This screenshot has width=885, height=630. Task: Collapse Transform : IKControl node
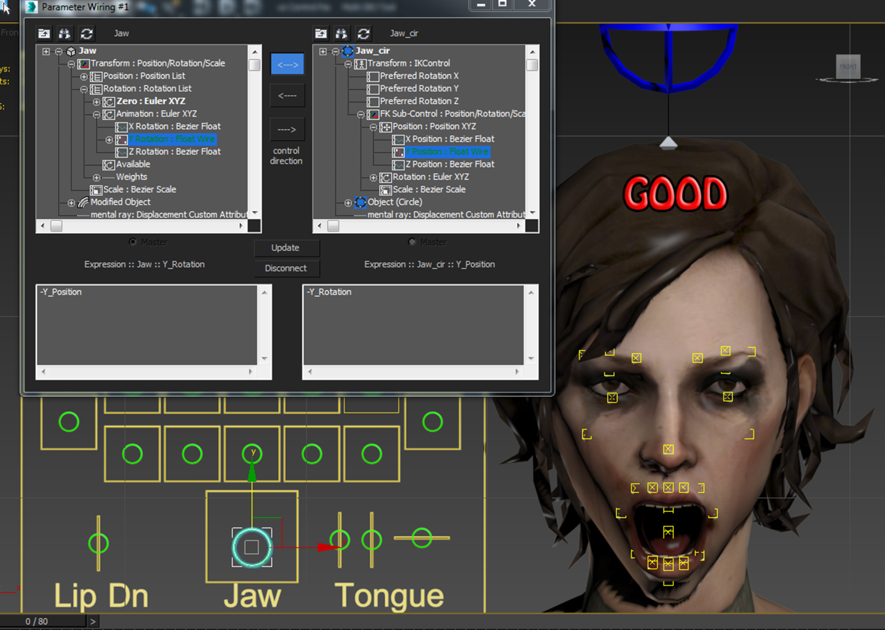point(348,64)
